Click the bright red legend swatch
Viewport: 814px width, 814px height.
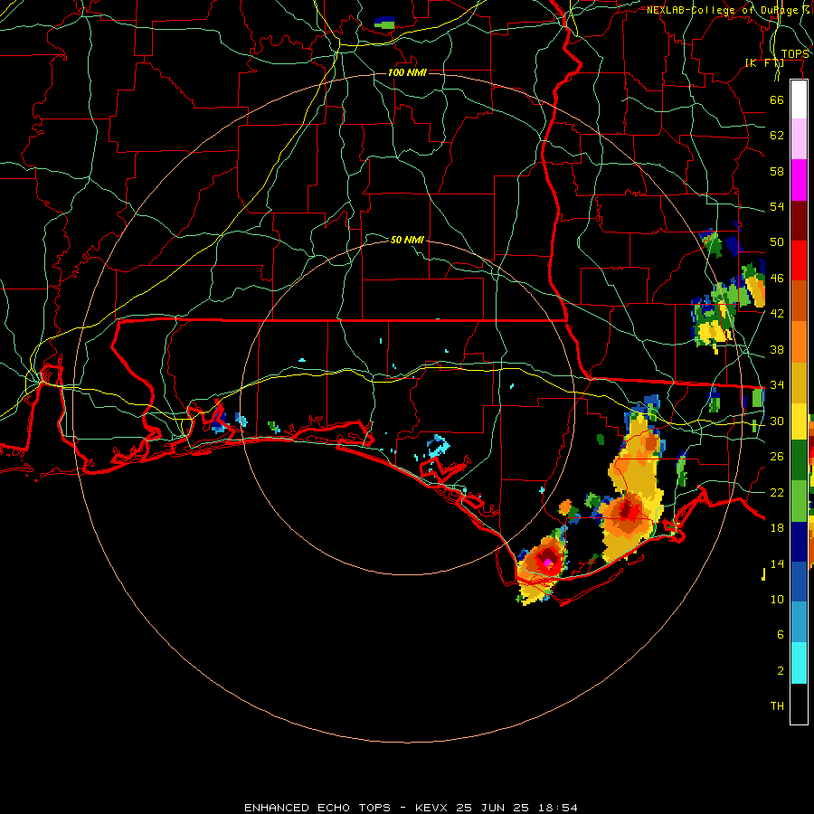pos(799,260)
